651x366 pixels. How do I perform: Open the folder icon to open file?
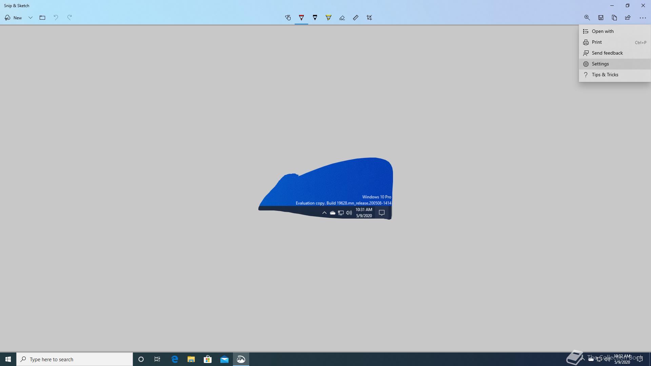point(42,18)
